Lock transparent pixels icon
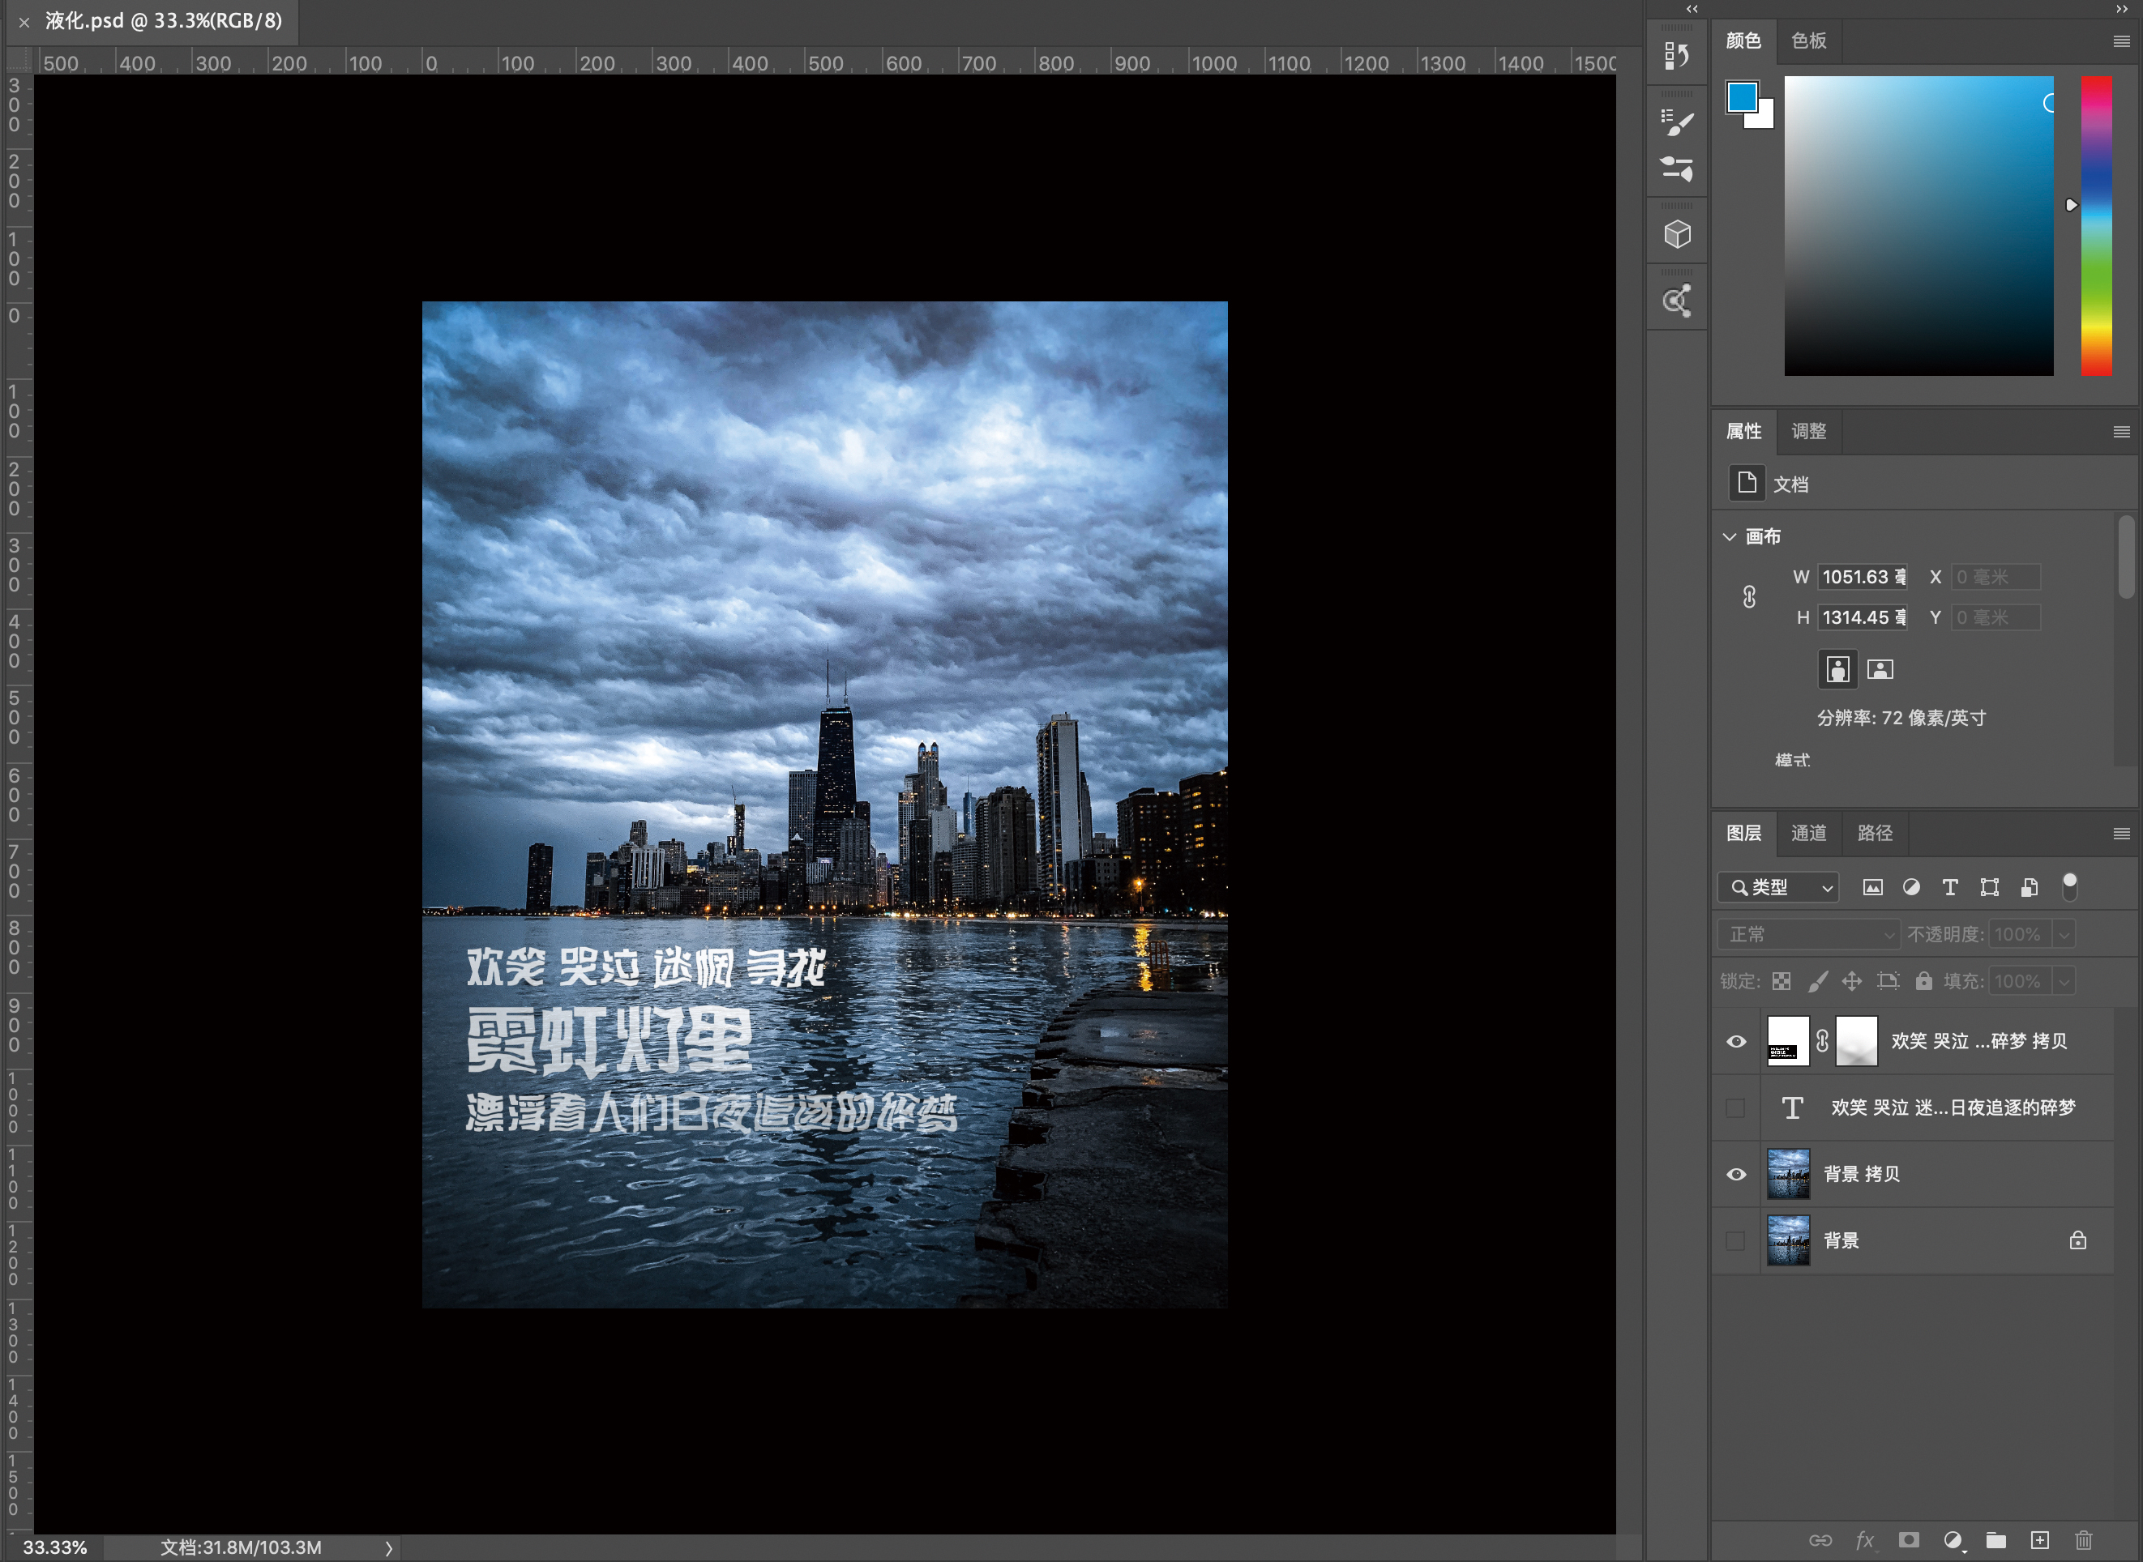The height and width of the screenshot is (1562, 2143). coord(1782,981)
